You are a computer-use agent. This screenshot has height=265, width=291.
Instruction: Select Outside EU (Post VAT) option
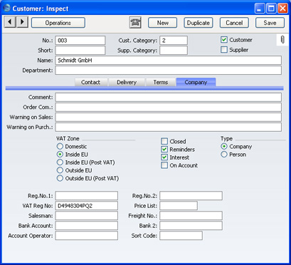[60, 178]
